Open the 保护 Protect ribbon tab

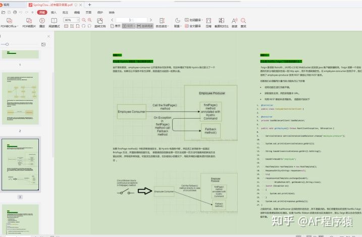tap(100, 13)
